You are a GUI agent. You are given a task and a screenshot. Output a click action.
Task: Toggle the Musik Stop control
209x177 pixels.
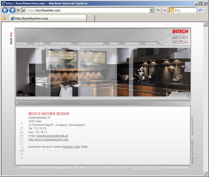[x=11, y=38]
